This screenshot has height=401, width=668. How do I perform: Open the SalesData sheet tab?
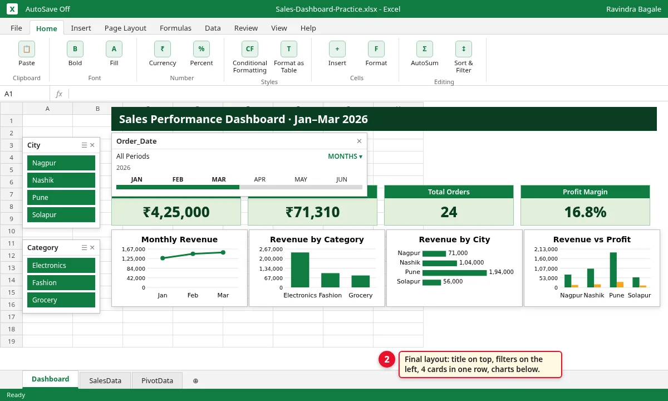click(x=105, y=381)
